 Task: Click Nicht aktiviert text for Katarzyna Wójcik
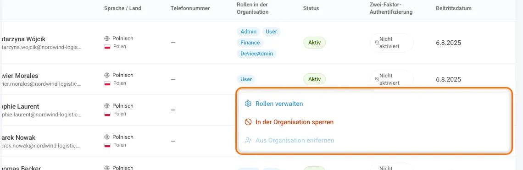coord(389,43)
